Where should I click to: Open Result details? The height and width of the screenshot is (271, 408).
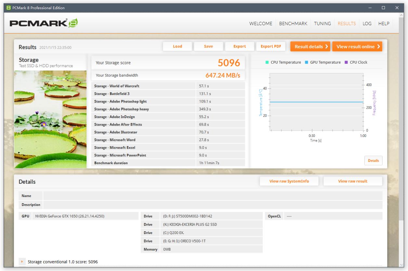tap(310, 46)
